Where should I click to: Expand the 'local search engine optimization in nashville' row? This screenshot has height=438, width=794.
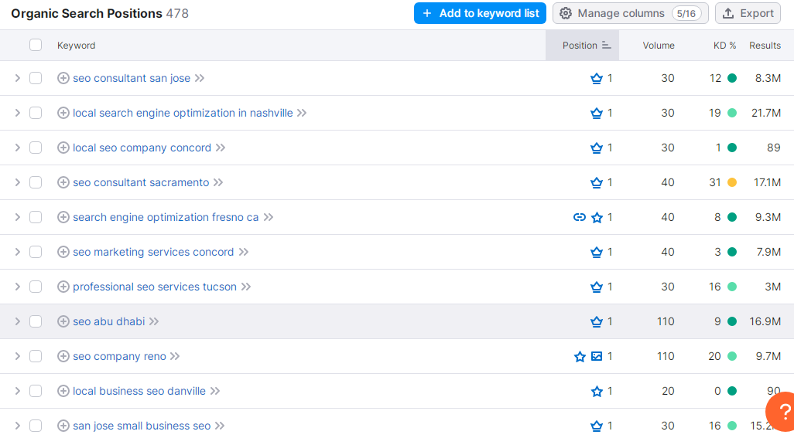(x=17, y=113)
